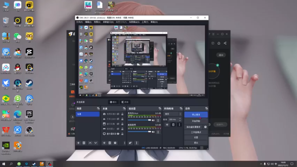Show the 文本 (GDI+) source via eye icon
Image resolution: width=297 pixels, height=167 pixels.
click(118, 119)
